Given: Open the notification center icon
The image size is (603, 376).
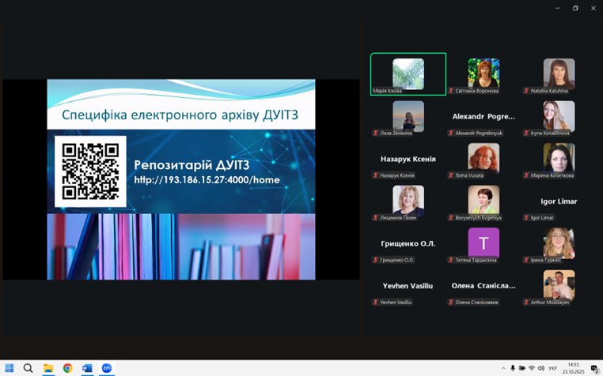Looking at the screenshot, I should click(x=594, y=369).
